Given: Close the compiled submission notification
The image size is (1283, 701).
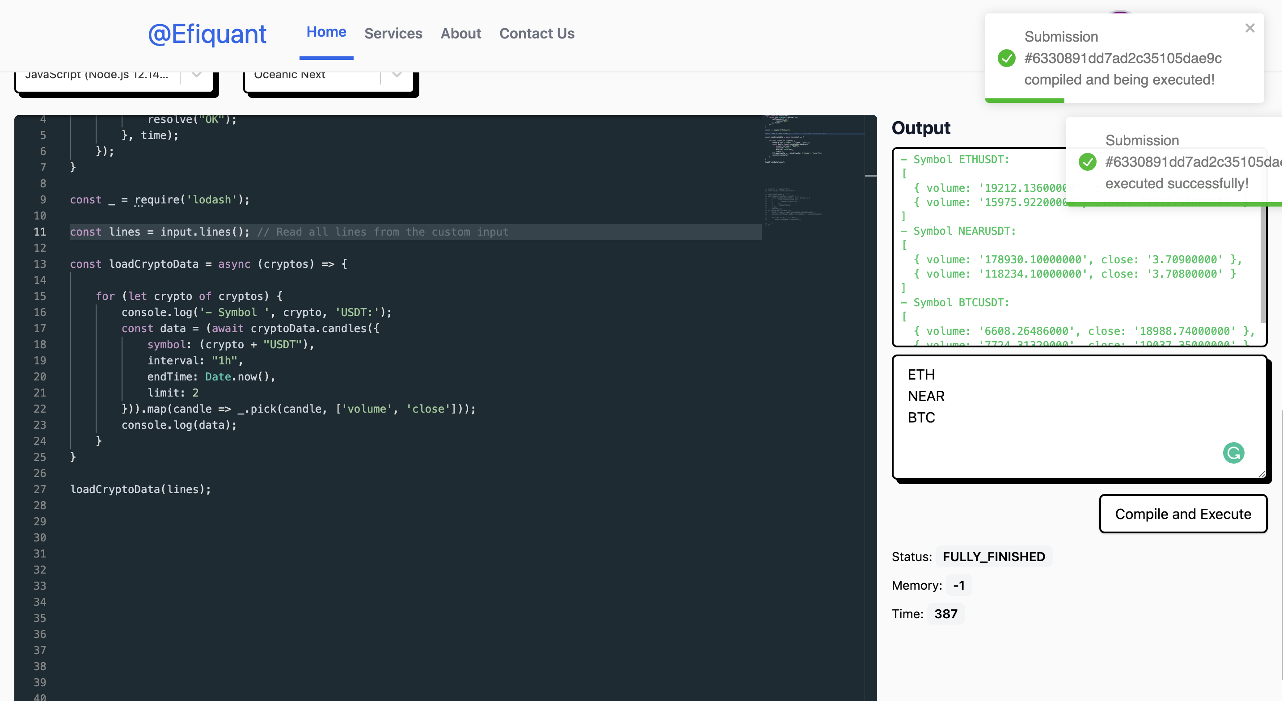Looking at the screenshot, I should tap(1249, 28).
